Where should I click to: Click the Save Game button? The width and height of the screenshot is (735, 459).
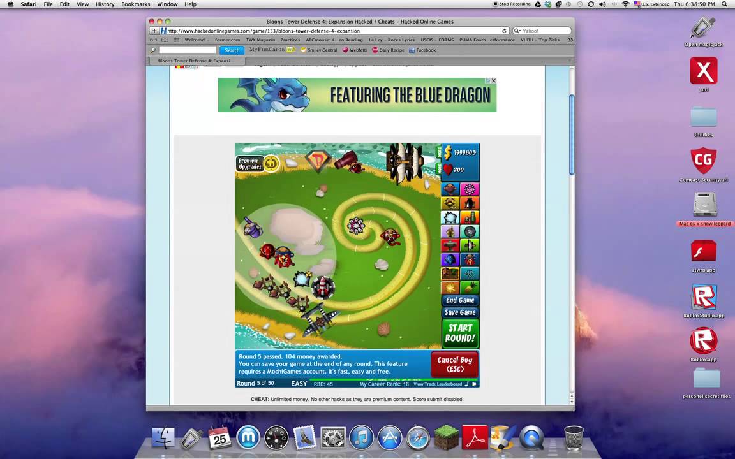point(460,312)
